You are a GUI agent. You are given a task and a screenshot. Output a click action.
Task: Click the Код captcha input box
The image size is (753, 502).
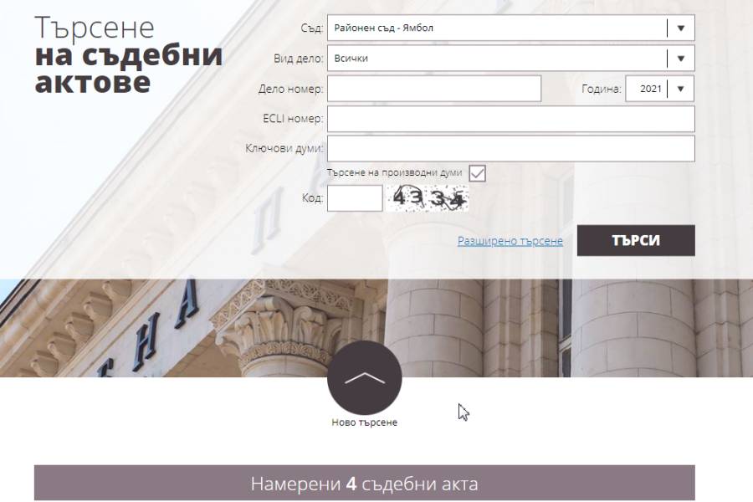354,198
